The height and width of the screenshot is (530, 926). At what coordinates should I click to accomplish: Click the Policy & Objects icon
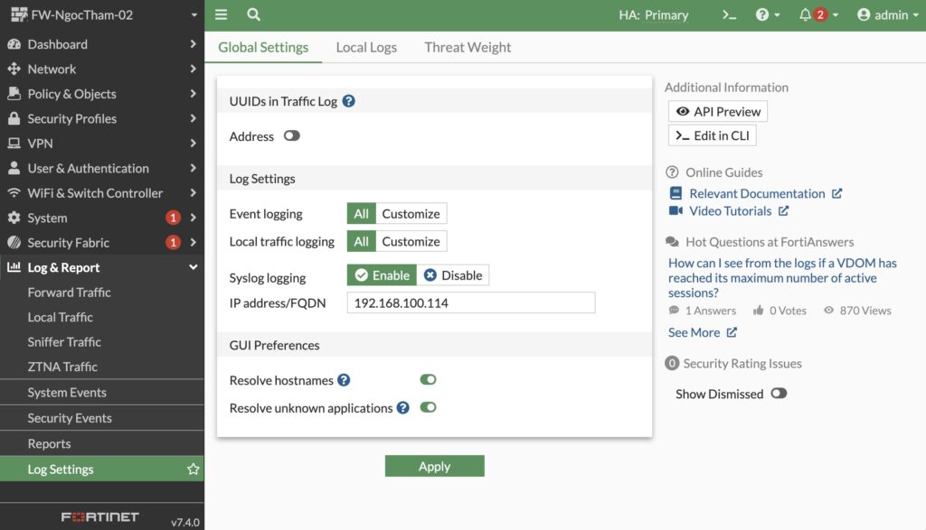click(14, 94)
